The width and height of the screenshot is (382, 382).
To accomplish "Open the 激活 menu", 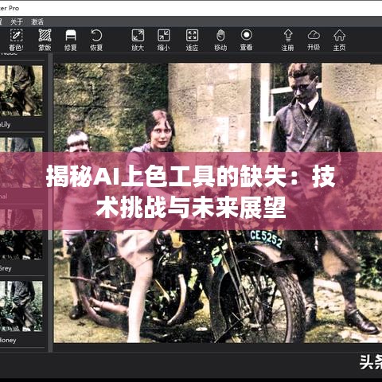I will point(37,21).
